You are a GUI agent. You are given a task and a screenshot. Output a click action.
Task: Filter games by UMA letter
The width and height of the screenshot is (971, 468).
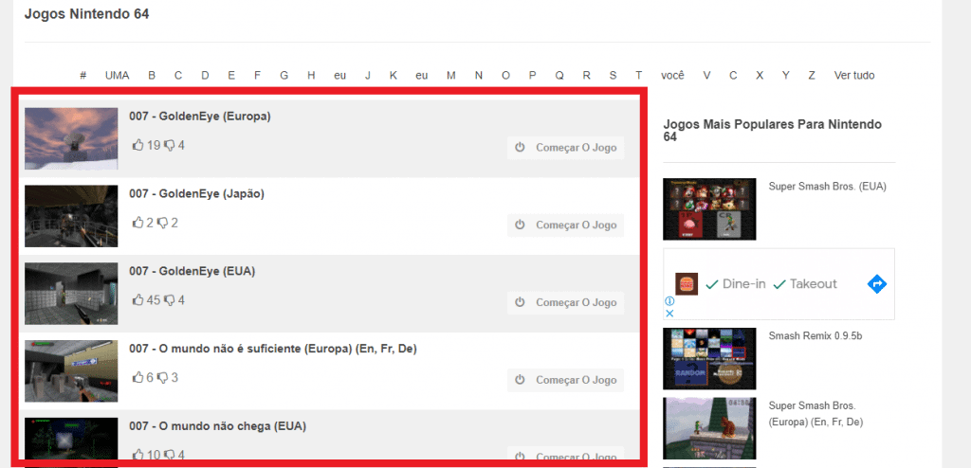point(117,76)
